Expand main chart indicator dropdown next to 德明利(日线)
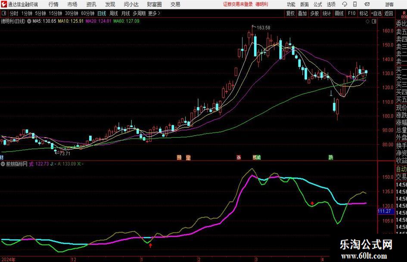The width and height of the screenshot is (407, 262). click(29, 21)
